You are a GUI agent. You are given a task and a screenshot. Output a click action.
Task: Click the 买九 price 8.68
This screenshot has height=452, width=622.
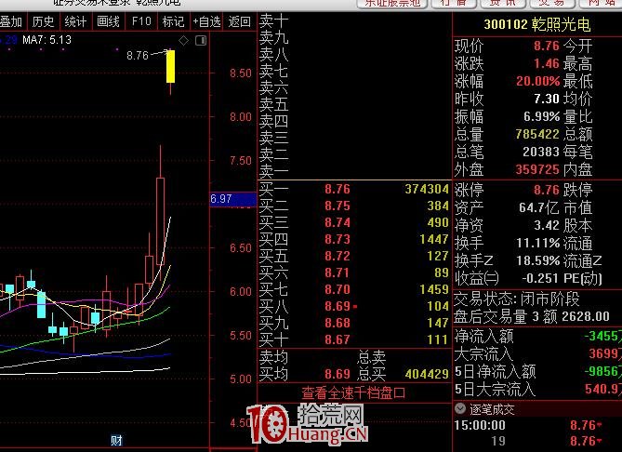tap(337, 323)
